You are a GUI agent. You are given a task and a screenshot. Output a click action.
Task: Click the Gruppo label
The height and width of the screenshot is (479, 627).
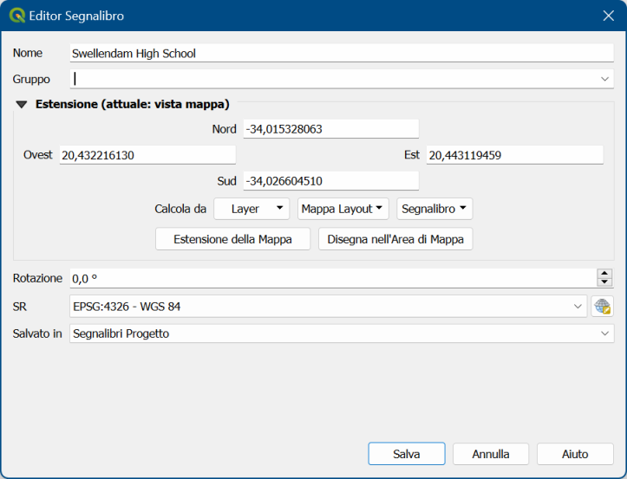pyautogui.click(x=31, y=79)
